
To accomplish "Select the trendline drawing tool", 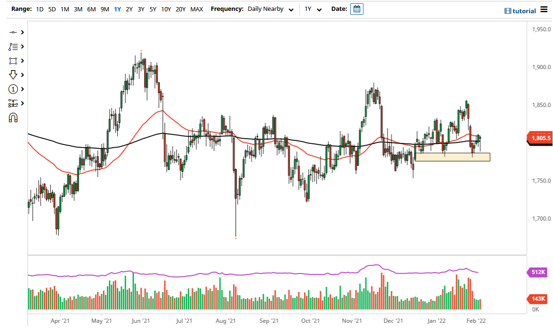I will pyautogui.click(x=13, y=32).
